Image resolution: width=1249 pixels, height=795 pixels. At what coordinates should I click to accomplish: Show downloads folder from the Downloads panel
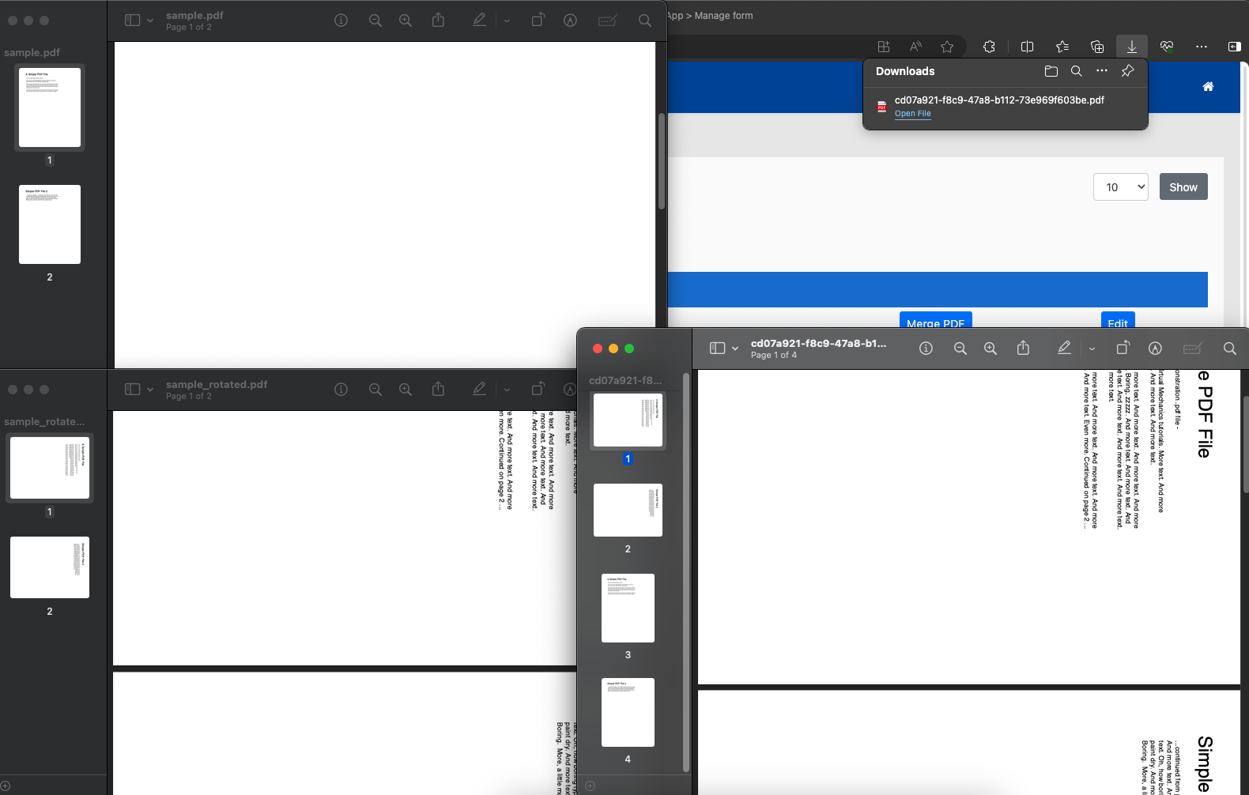[1051, 71]
